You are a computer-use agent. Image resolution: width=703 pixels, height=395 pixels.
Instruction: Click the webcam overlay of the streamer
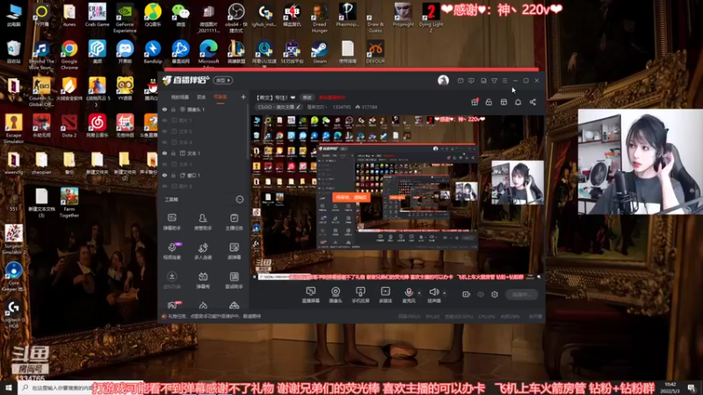tap(641, 162)
